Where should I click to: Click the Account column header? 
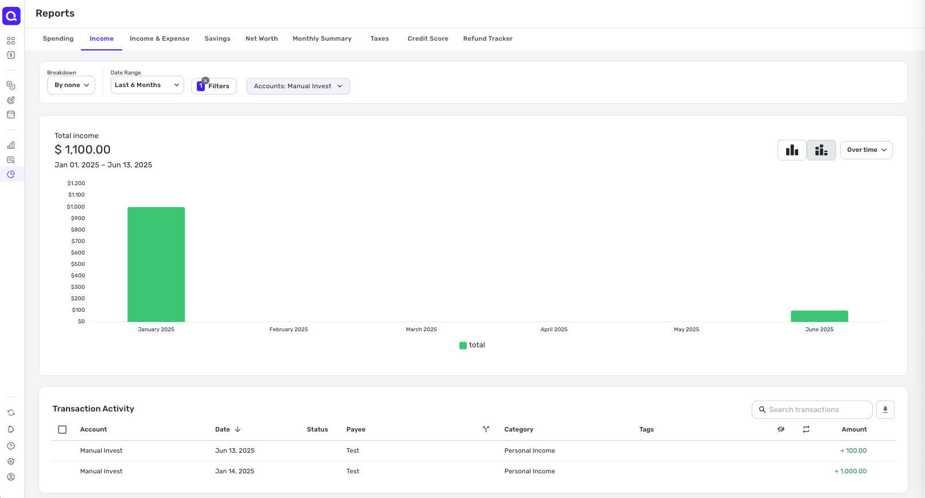tap(94, 429)
